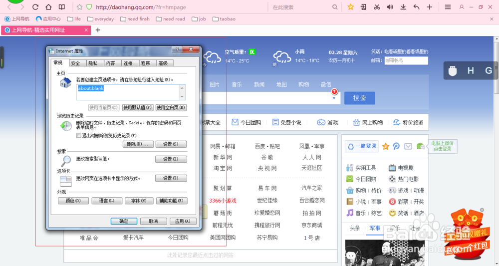Open 3366小游戏 link
Image resolution: width=499 pixels, height=266 pixels.
(x=223, y=201)
